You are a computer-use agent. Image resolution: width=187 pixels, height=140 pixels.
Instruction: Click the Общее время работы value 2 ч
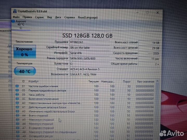coord(149,64)
